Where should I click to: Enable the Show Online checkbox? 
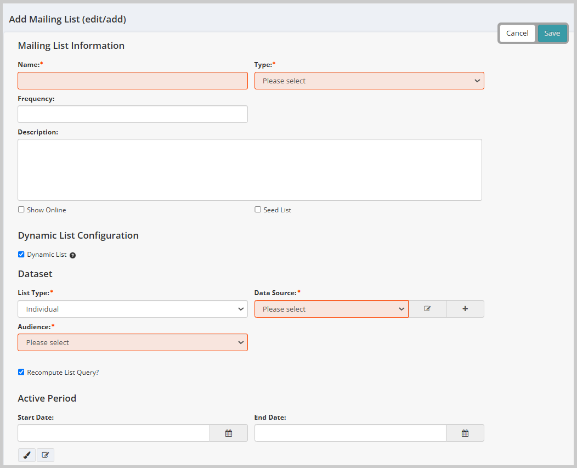tap(21, 209)
